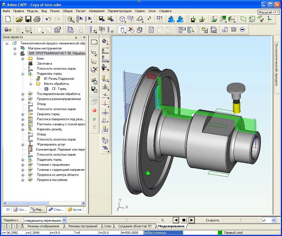The height and width of the screenshot is (236, 282).
Task: Switch to the Спец... tab
Action: 56,210
